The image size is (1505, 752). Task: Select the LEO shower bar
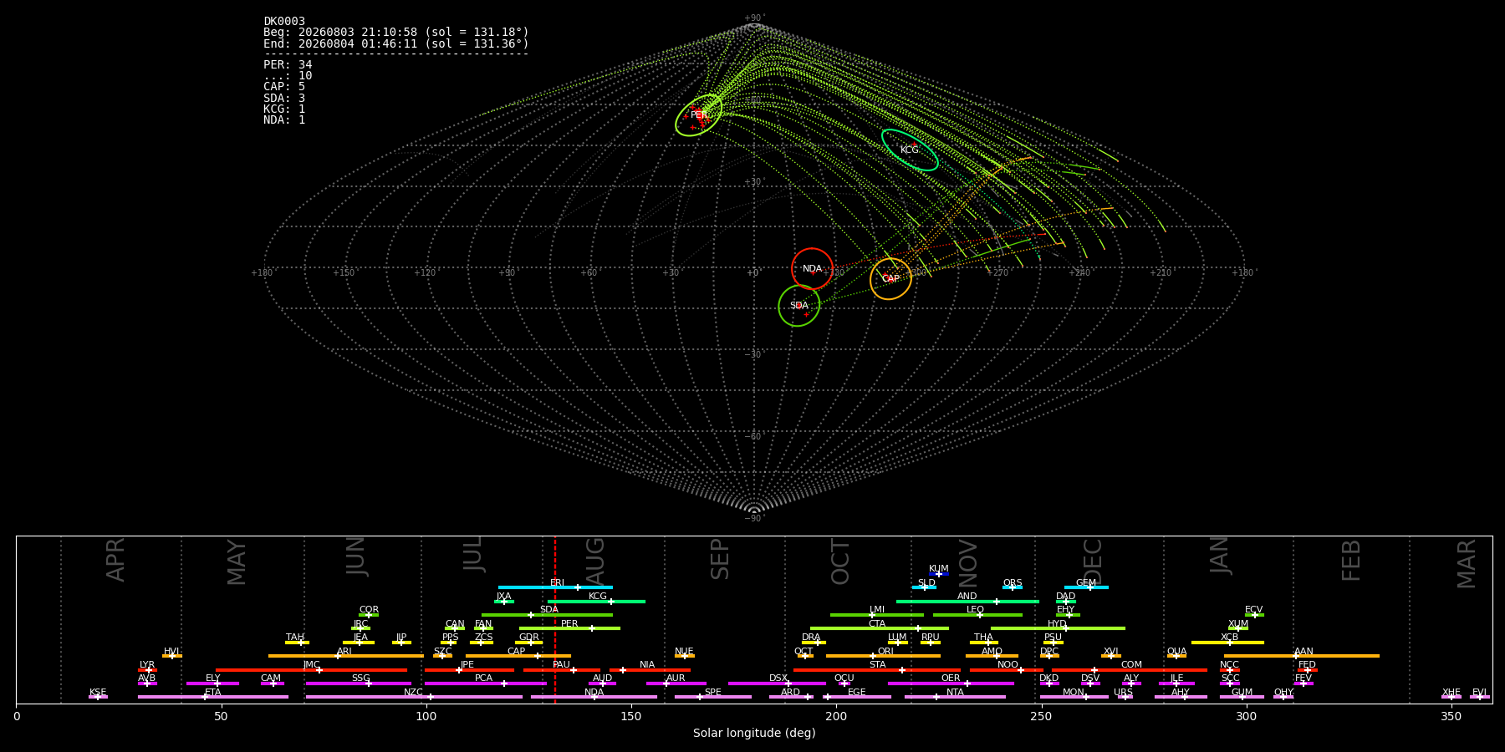point(977,615)
